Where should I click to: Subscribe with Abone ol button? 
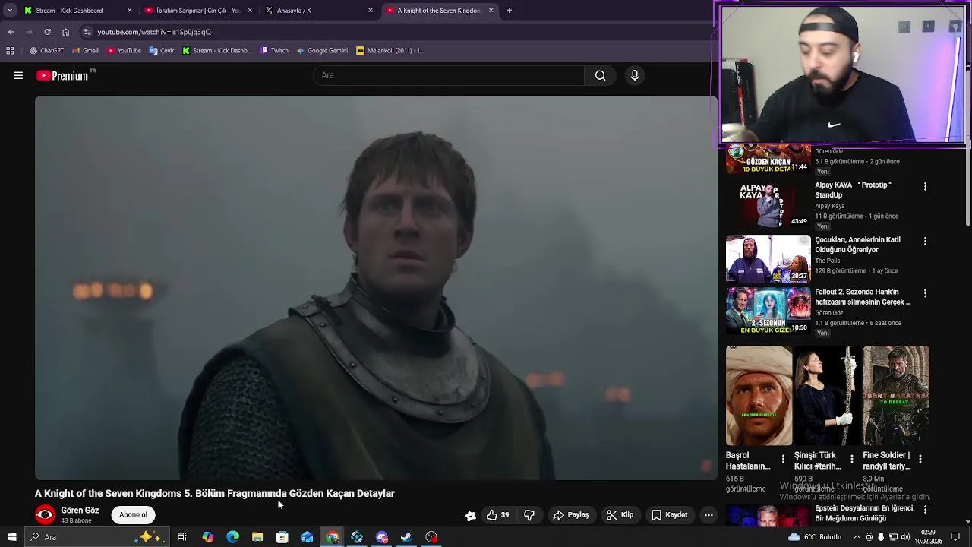pyautogui.click(x=133, y=515)
